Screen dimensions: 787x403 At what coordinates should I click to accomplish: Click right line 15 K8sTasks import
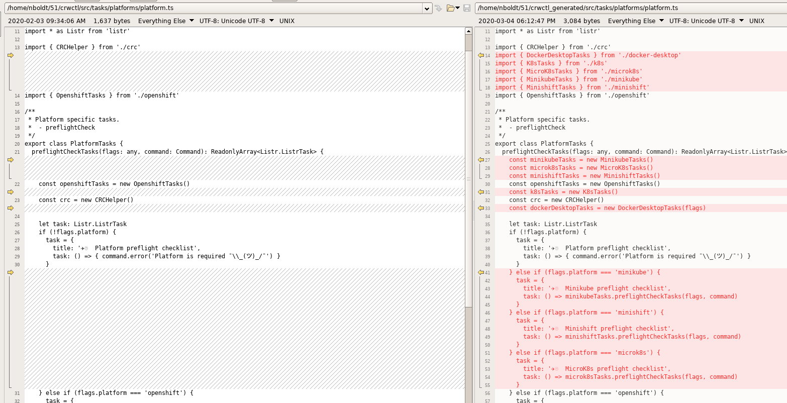pos(551,63)
